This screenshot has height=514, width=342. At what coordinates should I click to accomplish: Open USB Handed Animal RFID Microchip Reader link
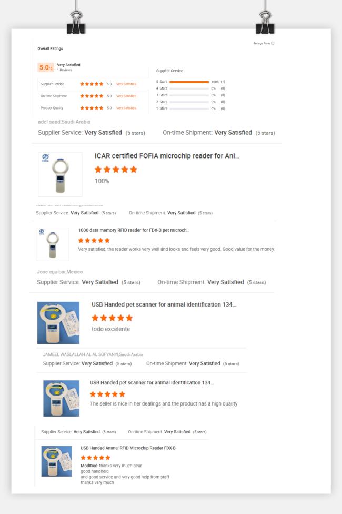point(128,448)
